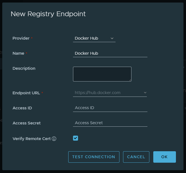This screenshot has width=186, height=173.
Task: Cancel the New Registry Endpoint dialog
Action: pyautogui.click(x=136, y=157)
